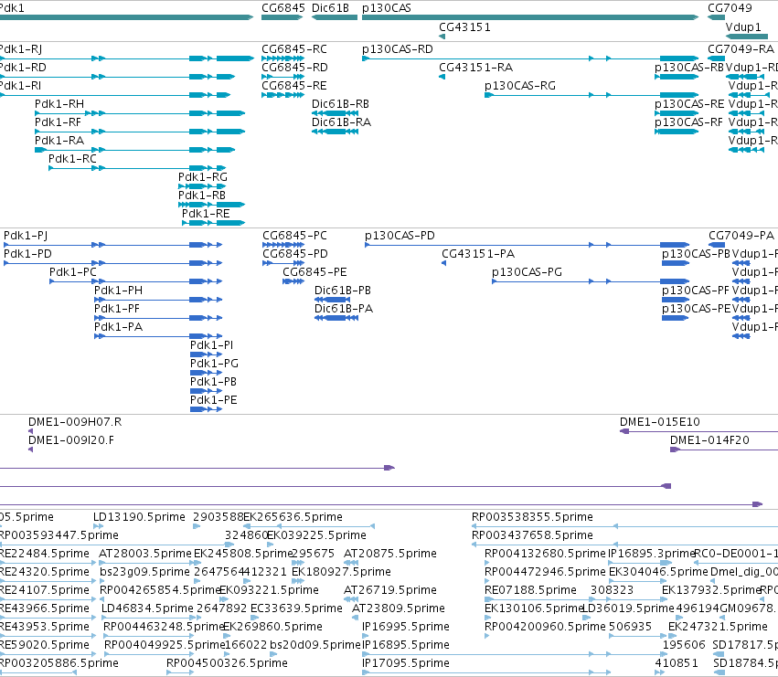Click the CG6845 gene label
This screenshot has height=677, width=778.
pyautogui.click(x=283, y=8)
